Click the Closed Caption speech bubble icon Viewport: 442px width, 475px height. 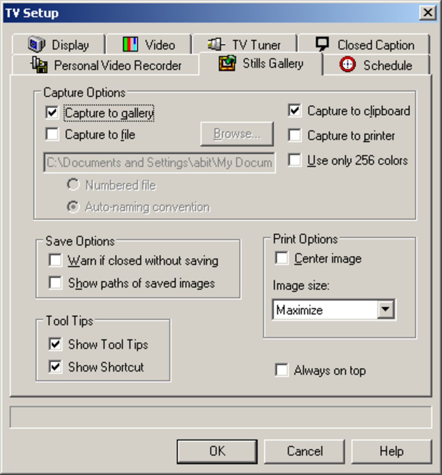point(322,44)
